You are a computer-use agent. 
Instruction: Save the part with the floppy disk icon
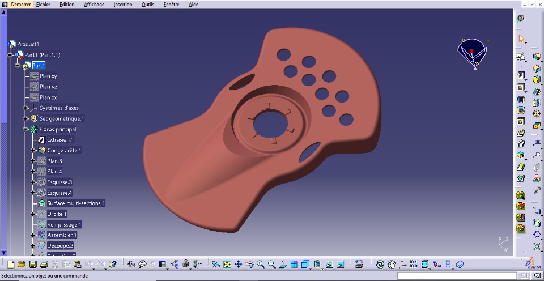pos(33,265)
